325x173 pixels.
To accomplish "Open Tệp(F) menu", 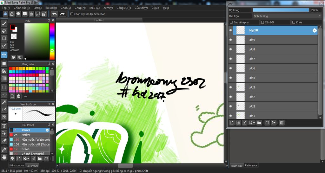I will pos(6,8).
